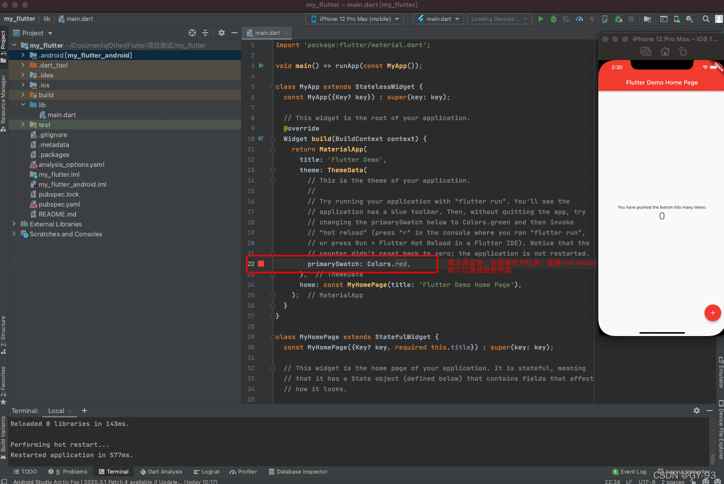Open the Build Variants side tab
This screenshot has height=484, width=724.
click(x=3, y=437)
